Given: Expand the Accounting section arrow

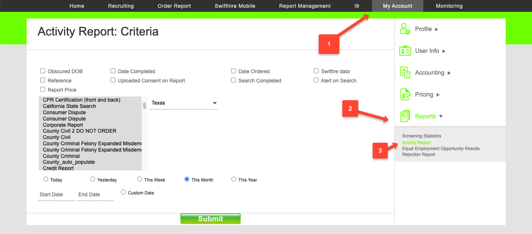Looking at the screenshot, I should click(x=449, y=73).
